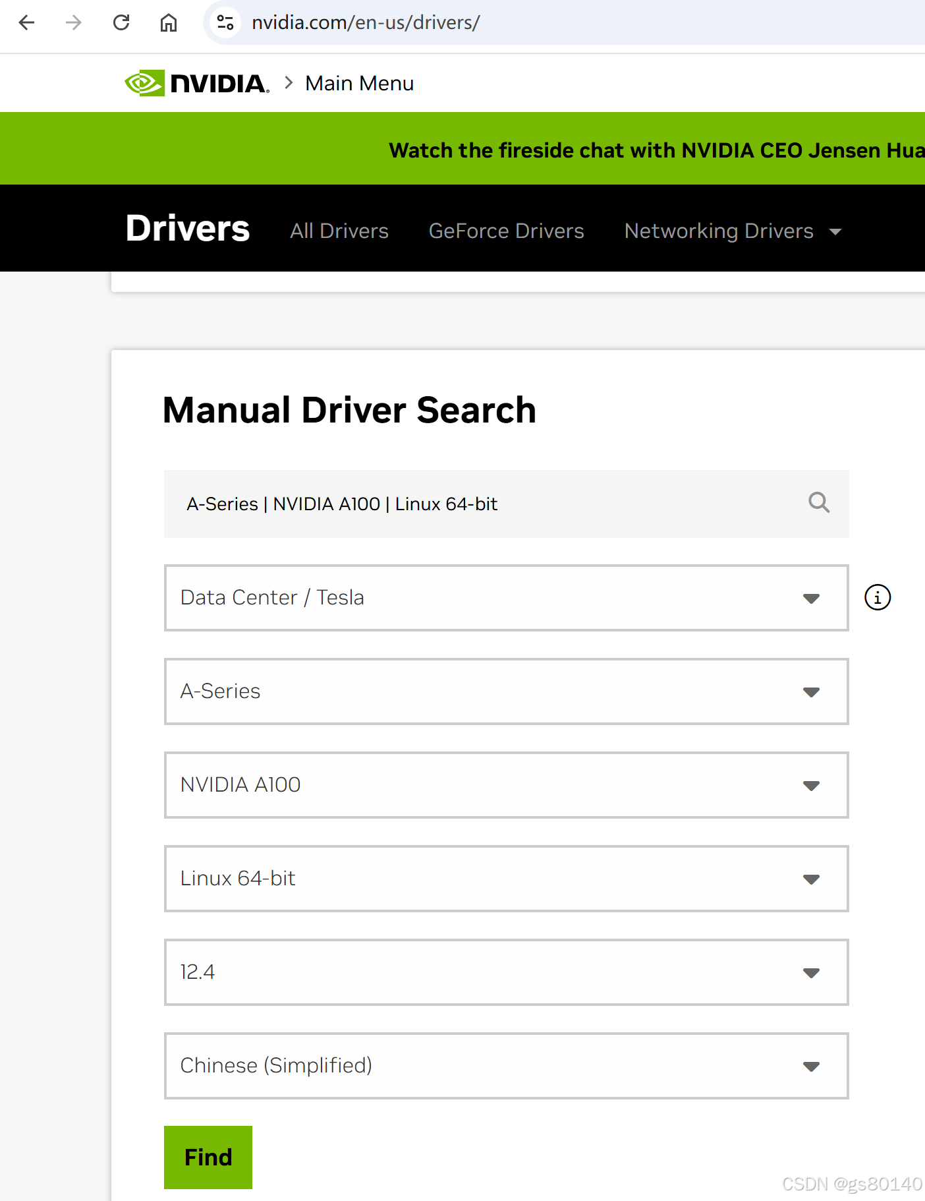Click the info icon beside product category
This screenshot has height=1201, width=925.
(x=878, y=598)
